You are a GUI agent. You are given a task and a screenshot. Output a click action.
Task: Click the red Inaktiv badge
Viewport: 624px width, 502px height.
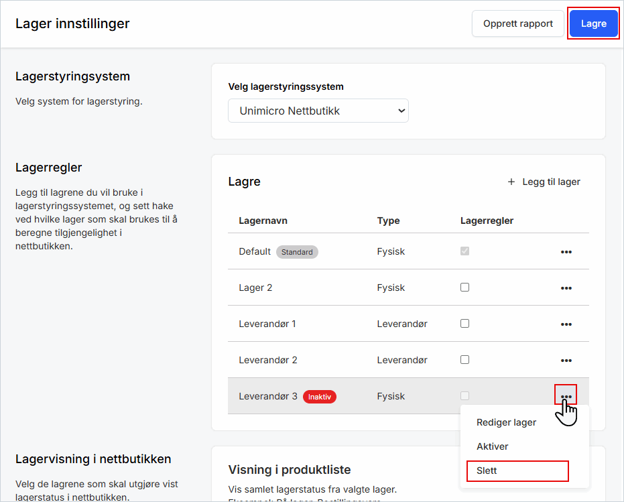pos(320,397)
